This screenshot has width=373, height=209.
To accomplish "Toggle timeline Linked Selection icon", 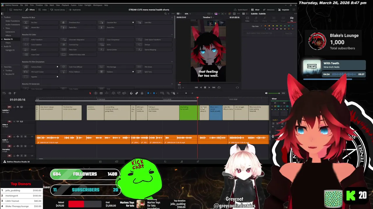I will (137, 93).
